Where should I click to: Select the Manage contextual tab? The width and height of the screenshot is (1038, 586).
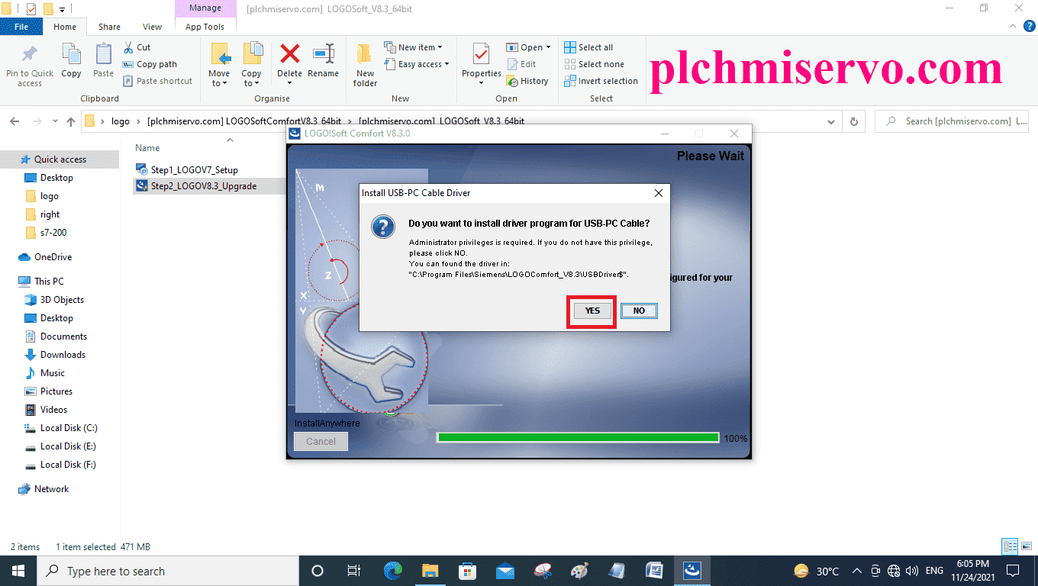[205, 8]
